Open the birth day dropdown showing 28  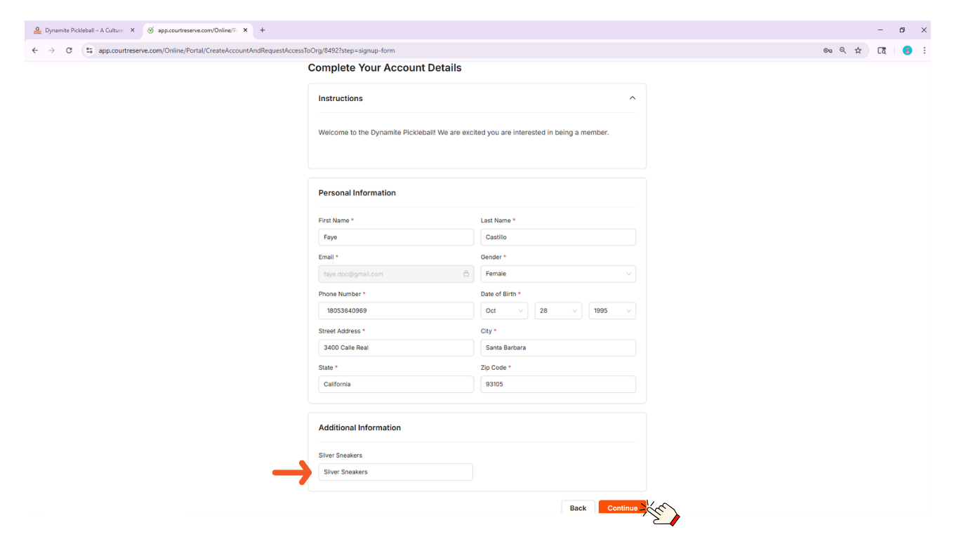pyautogui.click(x=557, y=311)
